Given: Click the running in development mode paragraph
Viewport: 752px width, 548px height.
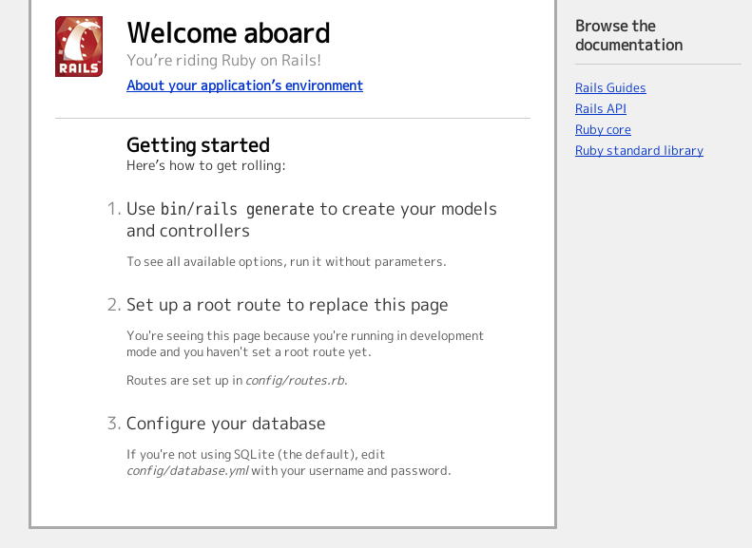Looking at the screenshot, I should click(x=305, y=344).
